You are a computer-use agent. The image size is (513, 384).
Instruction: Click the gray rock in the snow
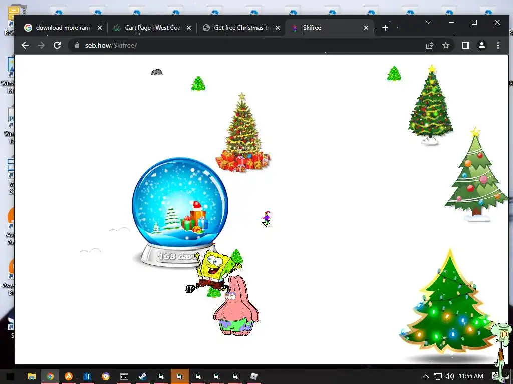(x=157, y=72)
